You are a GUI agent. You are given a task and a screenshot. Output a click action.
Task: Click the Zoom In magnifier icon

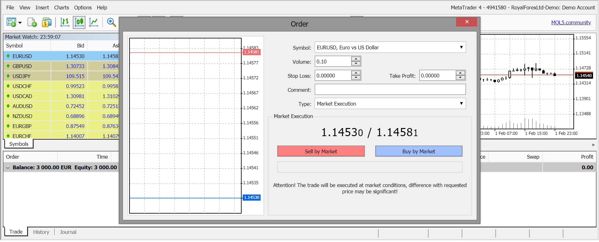coord(111,22)
